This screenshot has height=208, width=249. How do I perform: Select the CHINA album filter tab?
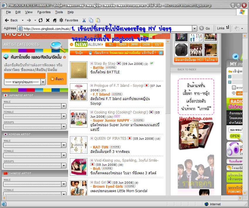(146, 45)
